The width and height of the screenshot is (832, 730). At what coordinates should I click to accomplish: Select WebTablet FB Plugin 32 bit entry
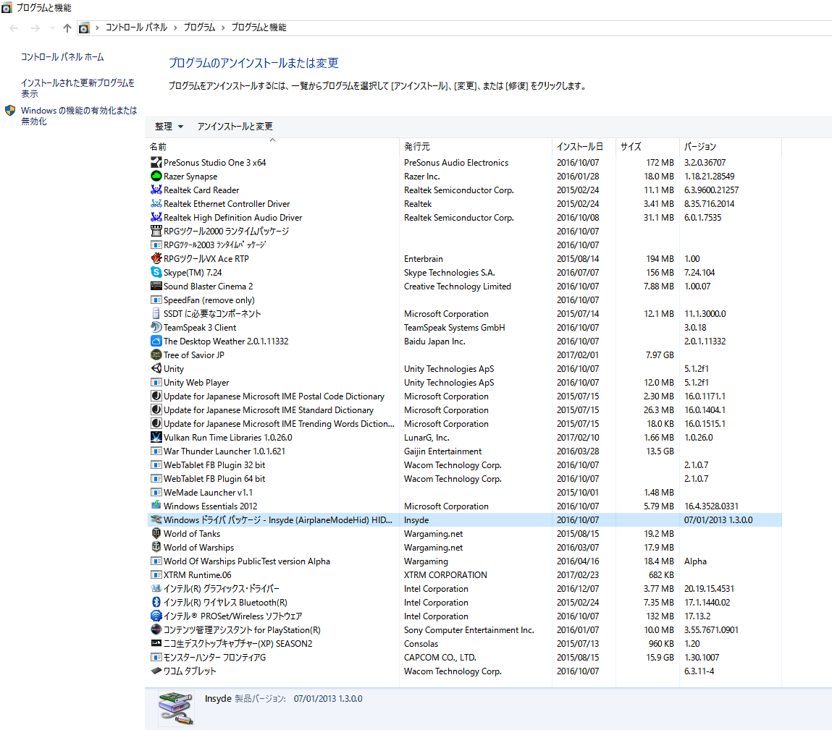464,465
